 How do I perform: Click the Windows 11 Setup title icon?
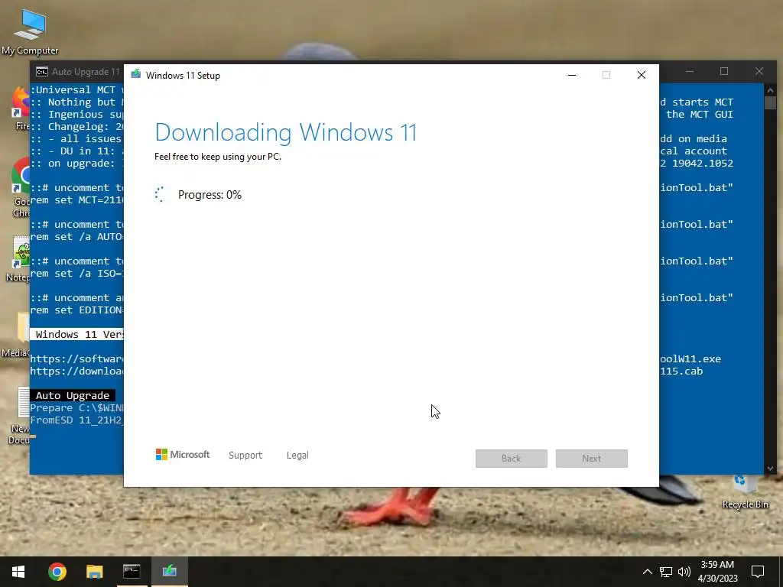pos(136,74)
